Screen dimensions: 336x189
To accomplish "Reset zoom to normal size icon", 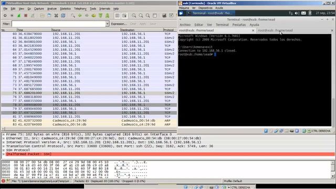I will pyautogui.click(x=148, y=15).
